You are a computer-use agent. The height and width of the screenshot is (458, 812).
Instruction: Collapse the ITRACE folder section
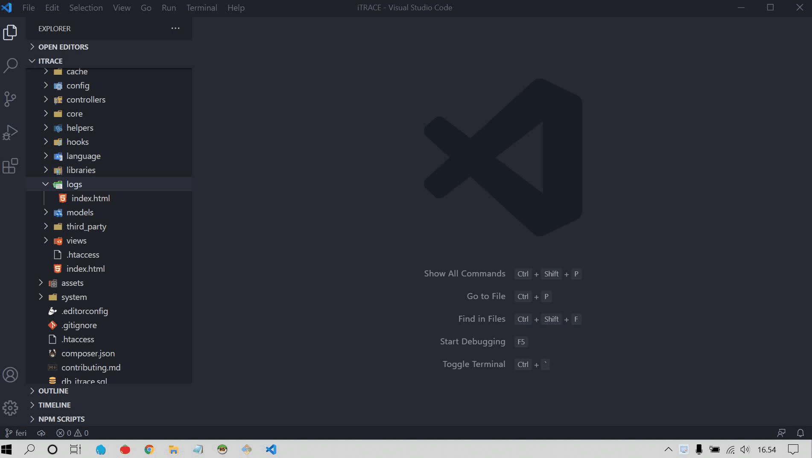point(109,61)
